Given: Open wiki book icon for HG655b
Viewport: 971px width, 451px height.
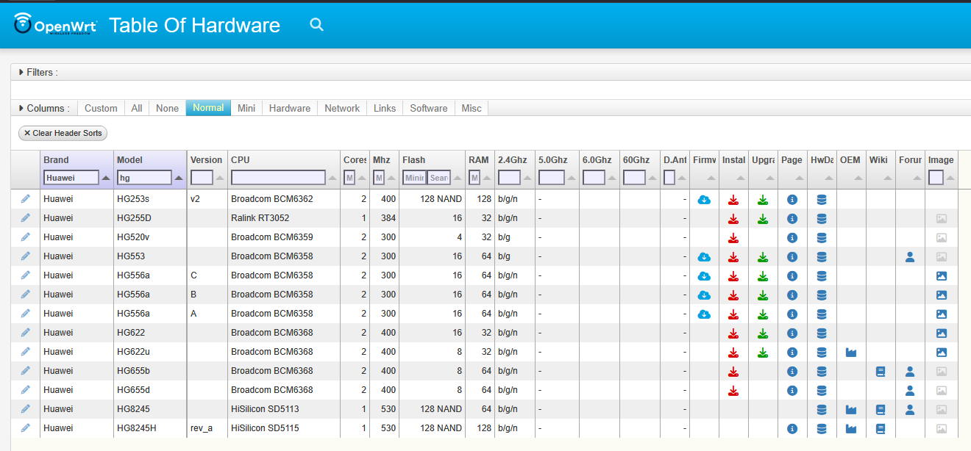Looking at the screenshot, I should [881, 371].
